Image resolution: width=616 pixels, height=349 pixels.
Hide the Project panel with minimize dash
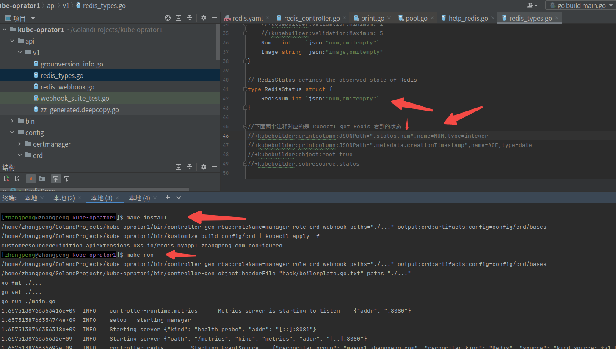point(214,18)
